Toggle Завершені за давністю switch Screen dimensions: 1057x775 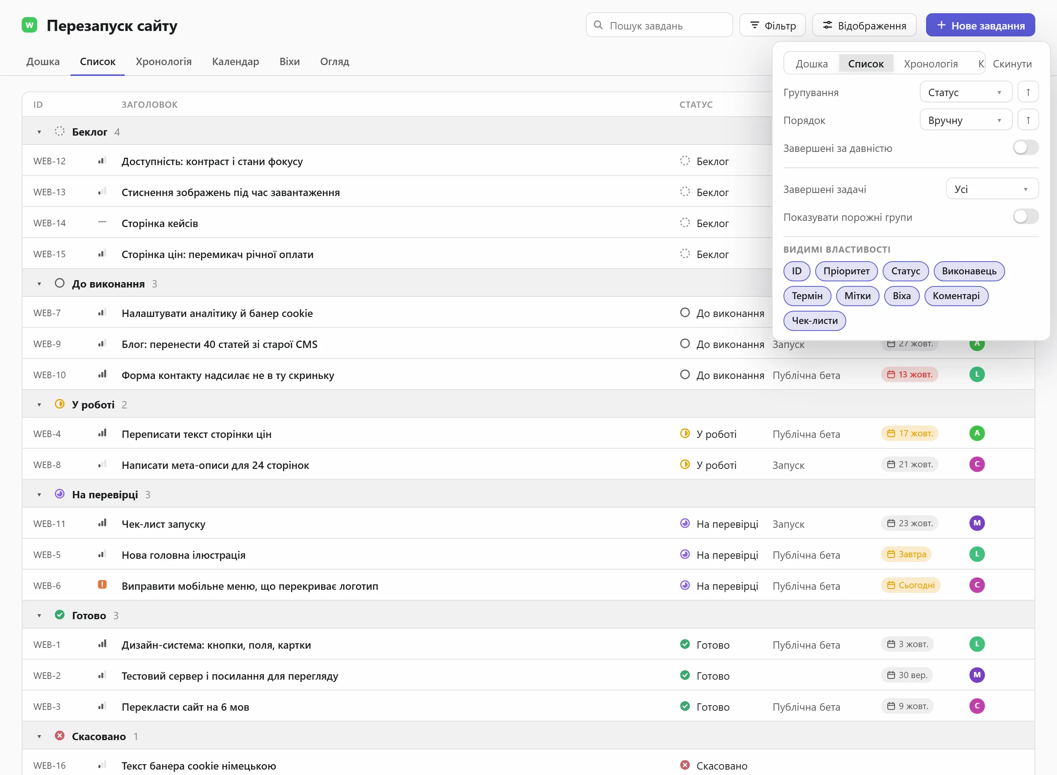pyautogui.click(x=1026, y=148)
